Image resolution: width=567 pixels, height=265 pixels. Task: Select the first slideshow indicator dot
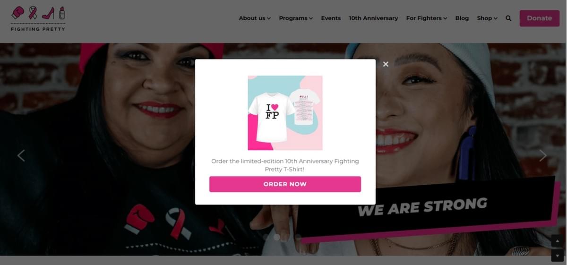[x=266, y=237]
